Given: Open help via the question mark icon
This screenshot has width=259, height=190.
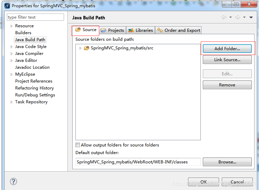Looking at the screenshot, I should pos(13,181).
